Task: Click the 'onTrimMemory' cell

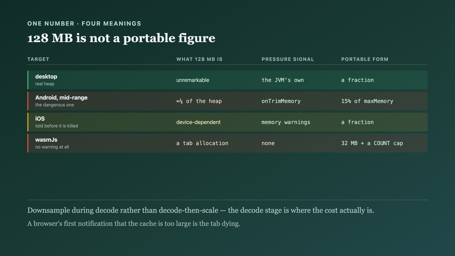Action: click(x=281, y=101)
